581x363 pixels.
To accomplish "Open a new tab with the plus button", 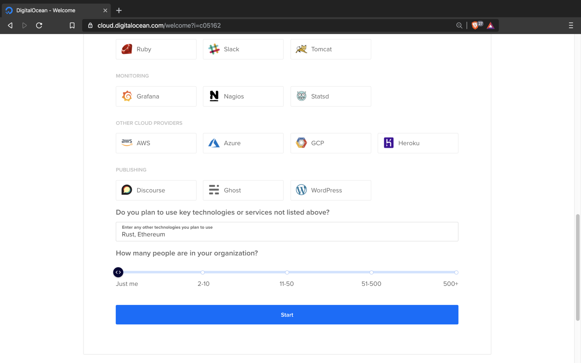I will click(x=119, y=10).
